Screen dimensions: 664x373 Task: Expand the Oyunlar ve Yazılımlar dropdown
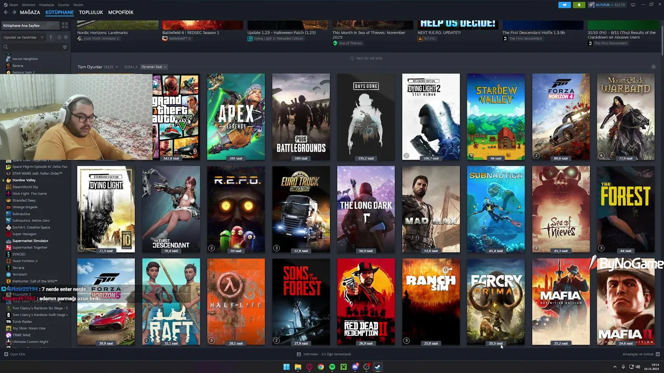pyautogui.click(x=23, y=37)
